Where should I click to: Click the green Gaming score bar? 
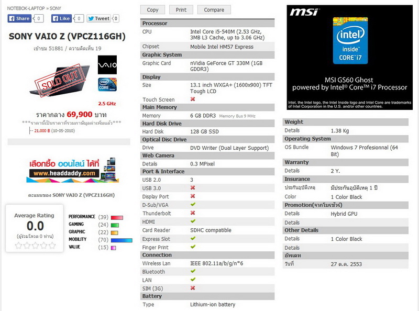coord(115,225)
